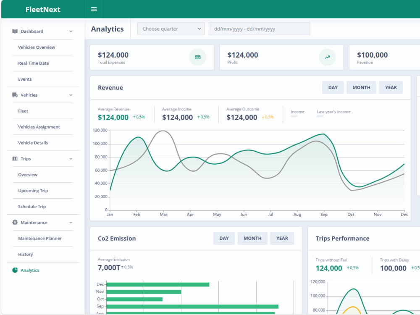Select DAY in Co2 Emission chart
Image resolution: width=420 pixels, height=315 pixels.
[x=224, y=238]
